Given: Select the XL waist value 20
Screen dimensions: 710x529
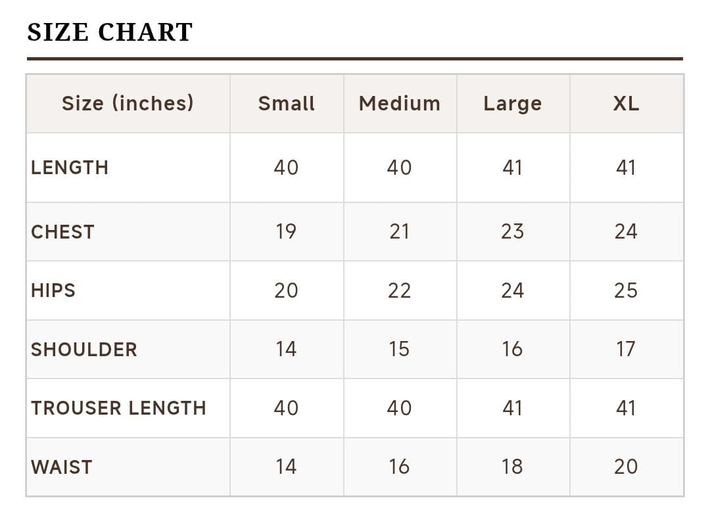Looking at the screenshot, I should pos(626,467).
